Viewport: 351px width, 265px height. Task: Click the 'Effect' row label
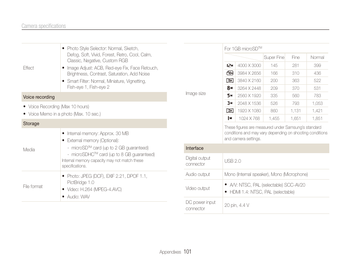[x=28, y=68]
